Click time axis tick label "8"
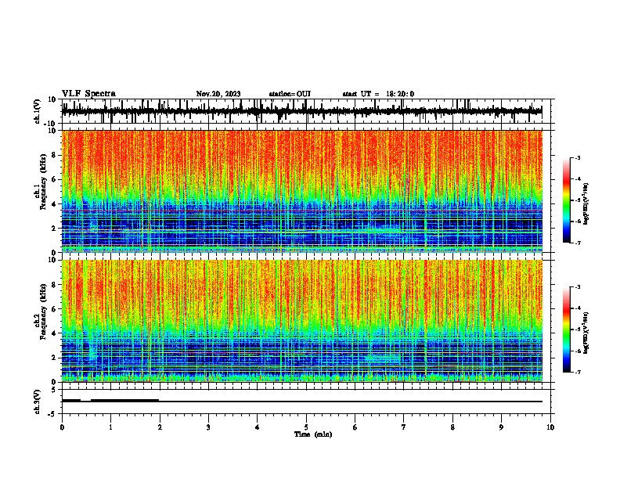620x479 pixels. tap(452, 427)
